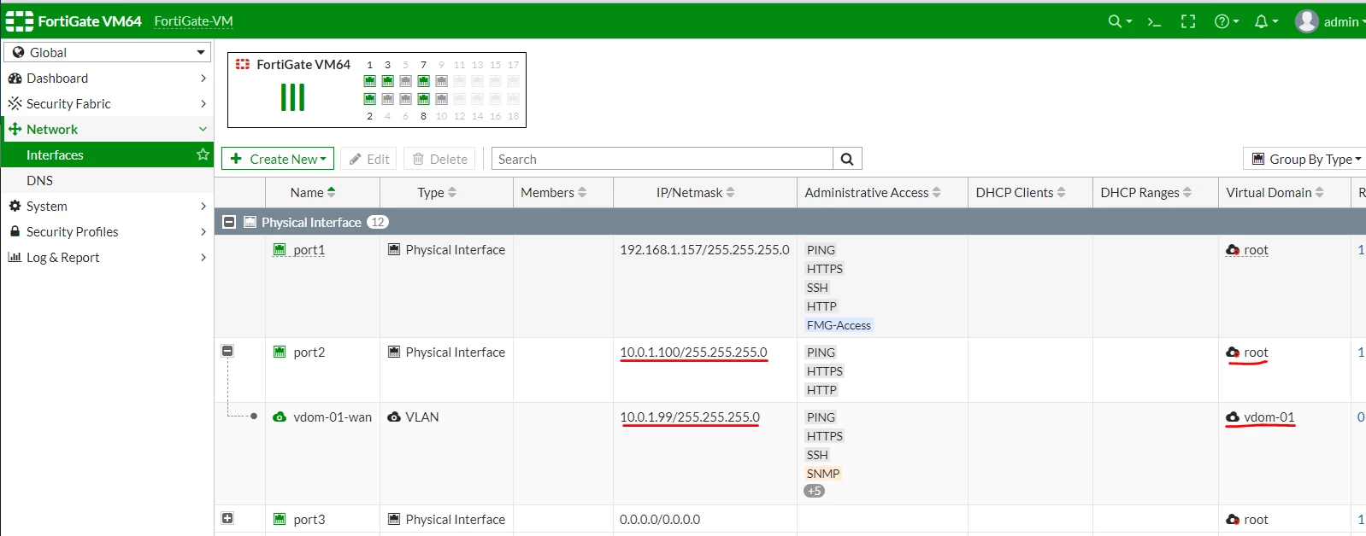Open the search icon in top header
This screenshot has height=536, width=1366.
click(1119, 21)
